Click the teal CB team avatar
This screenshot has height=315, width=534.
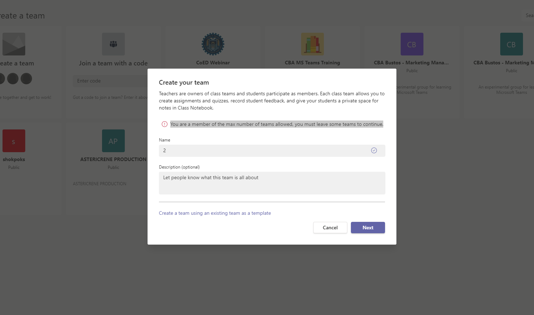click(x=512, y=44)
